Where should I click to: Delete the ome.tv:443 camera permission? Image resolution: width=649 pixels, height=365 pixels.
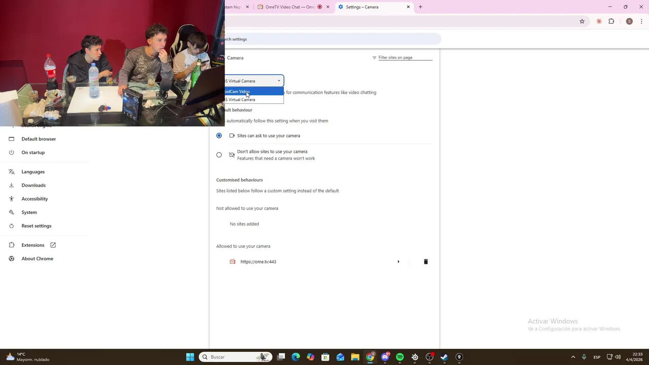426,262
